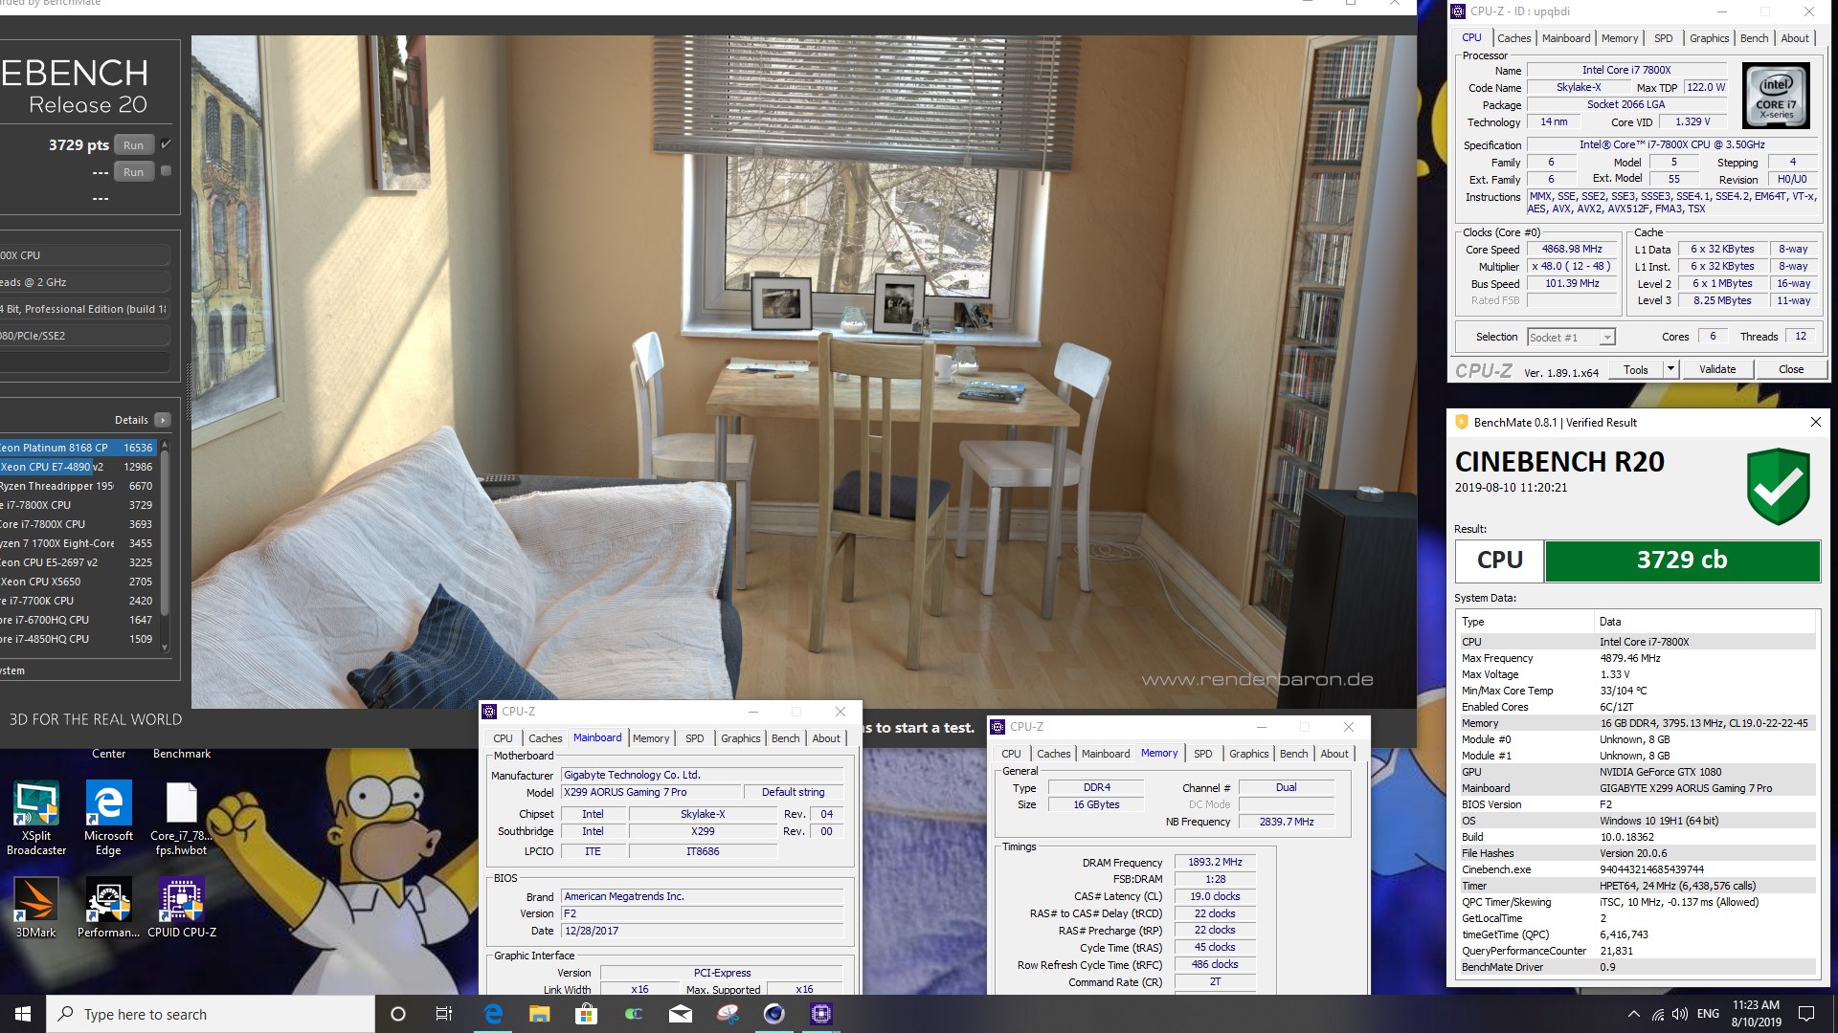This screenshot has width=1838, height=1033.
Task: Click the ranking list vertical scrollbar
Action: click(165, 545)
